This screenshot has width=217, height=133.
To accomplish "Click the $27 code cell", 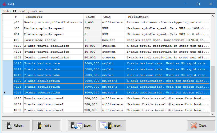I will [x=18, y=23].
